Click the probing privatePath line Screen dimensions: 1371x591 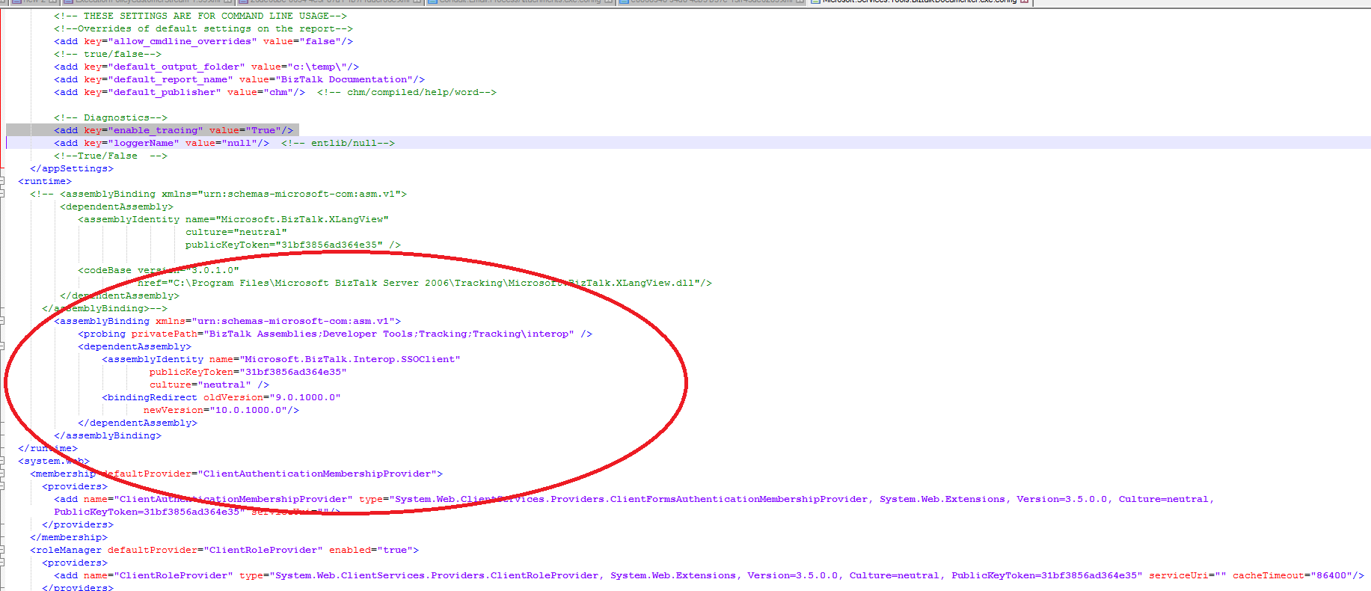point(335,334)
